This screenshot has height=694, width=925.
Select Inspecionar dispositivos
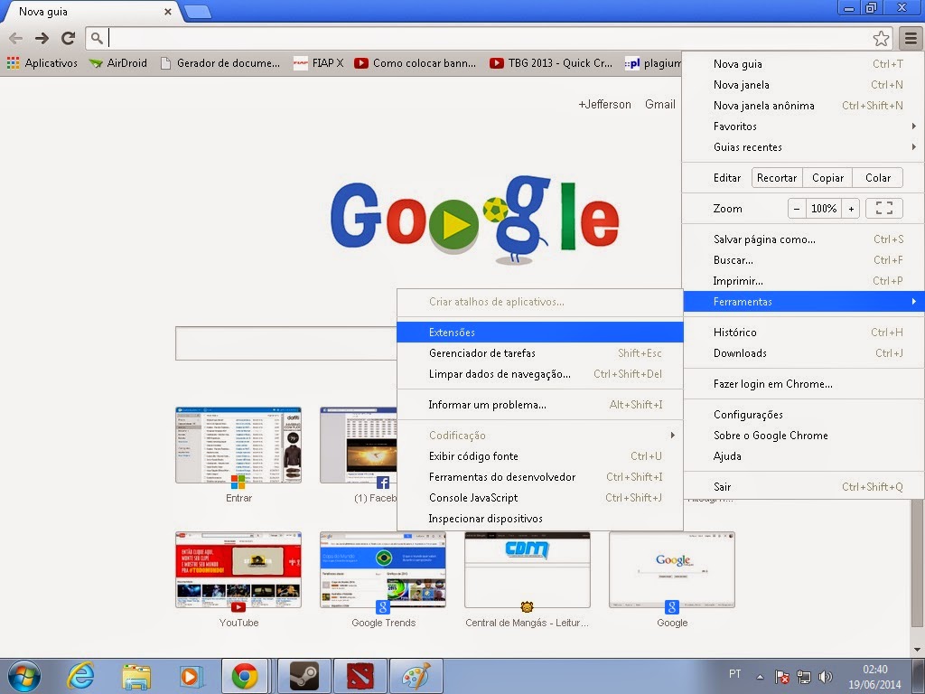[x=540, y=519]
